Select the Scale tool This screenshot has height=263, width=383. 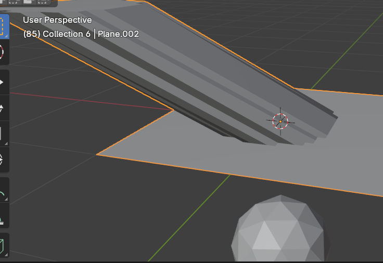[x=4, y=134]
